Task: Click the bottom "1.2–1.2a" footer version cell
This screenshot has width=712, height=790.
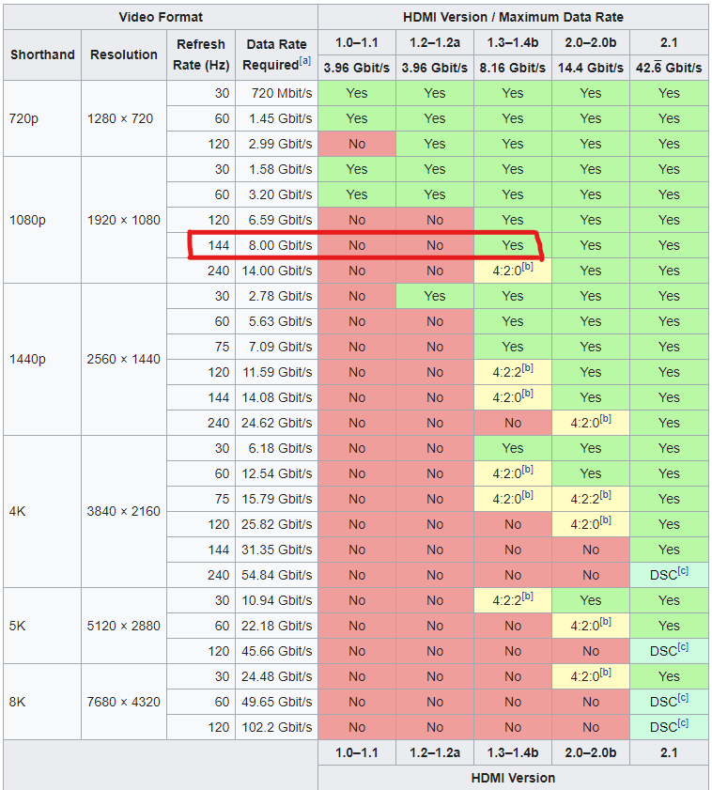Action: coord(435,752)
